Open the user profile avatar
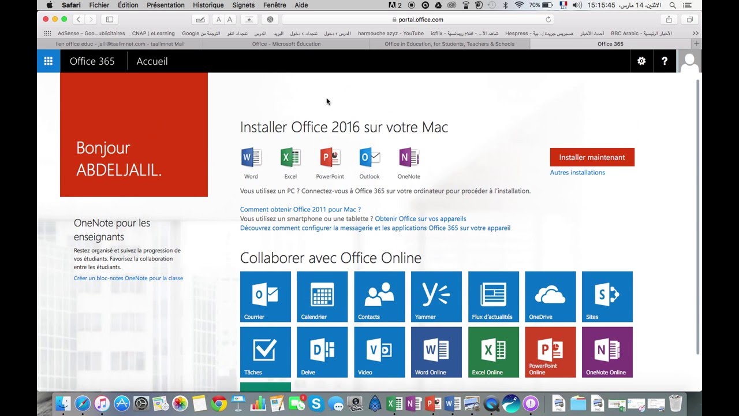The height and width of the screenshot is (416, 739). click(x=689, y=61)
